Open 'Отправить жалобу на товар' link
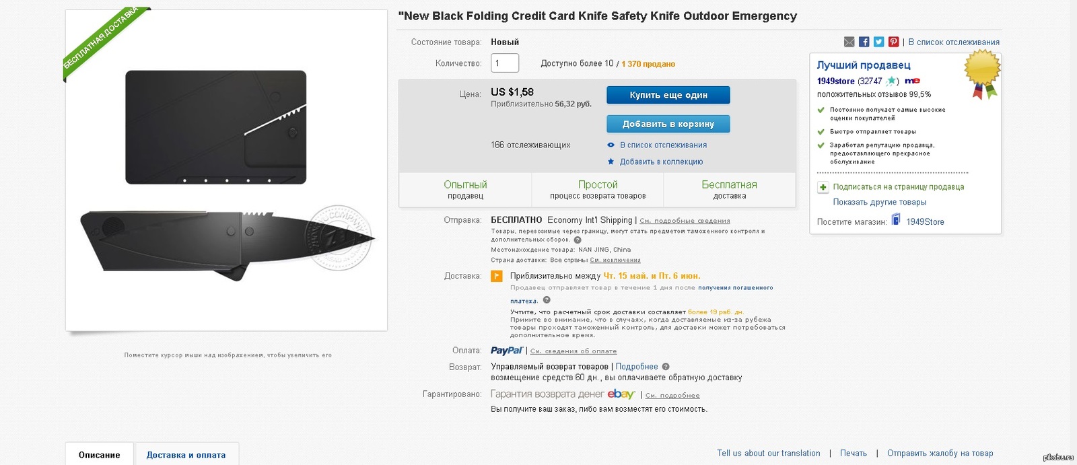Screen dimensions: 1077x465 pyautogui.click(x=940, y=454)
